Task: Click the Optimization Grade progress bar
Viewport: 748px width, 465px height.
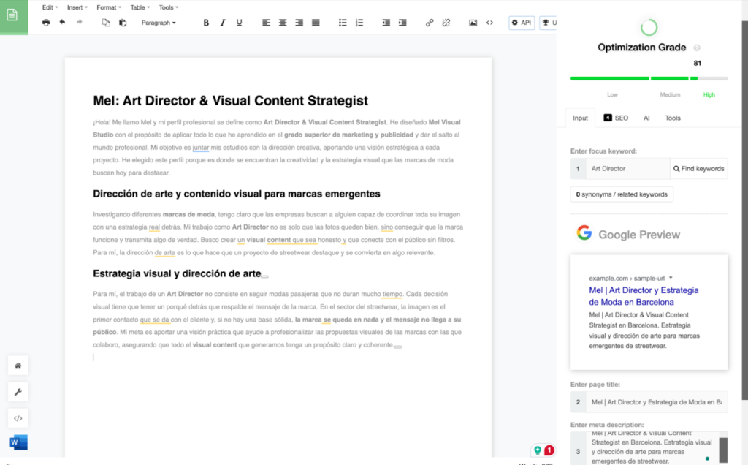Action: click(648, 78)
